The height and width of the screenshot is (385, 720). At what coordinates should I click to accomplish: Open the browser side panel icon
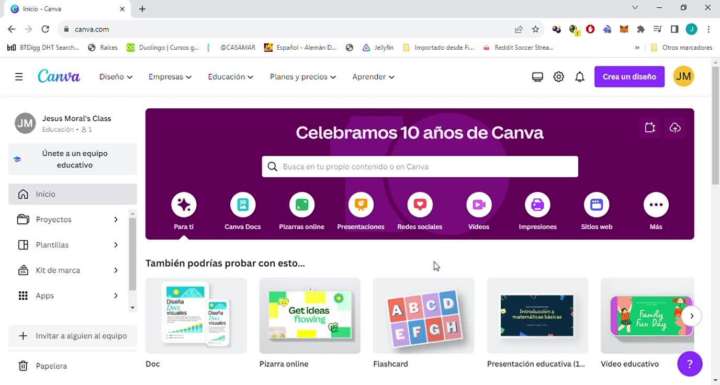[x=674, y=29]
